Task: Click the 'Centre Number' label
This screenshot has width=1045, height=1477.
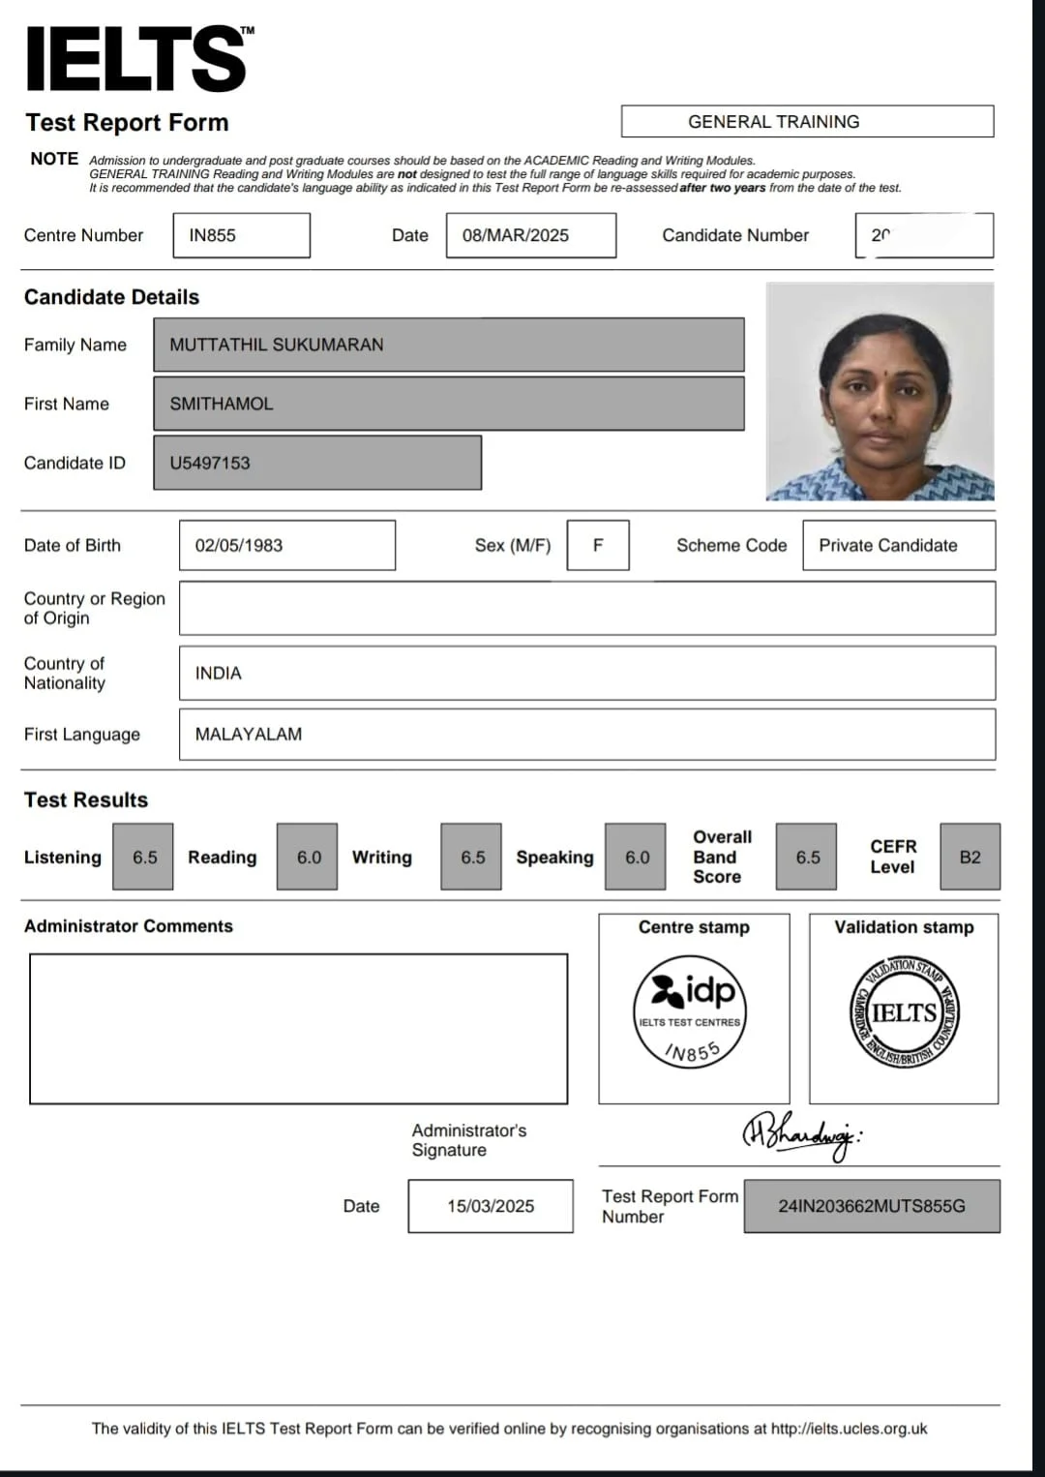Action: 83,235
